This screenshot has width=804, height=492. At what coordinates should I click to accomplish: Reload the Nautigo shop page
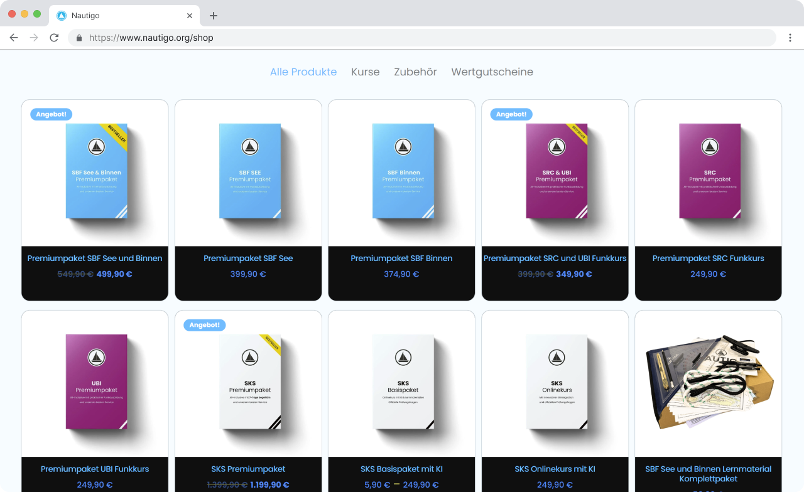tap(54, 38)
